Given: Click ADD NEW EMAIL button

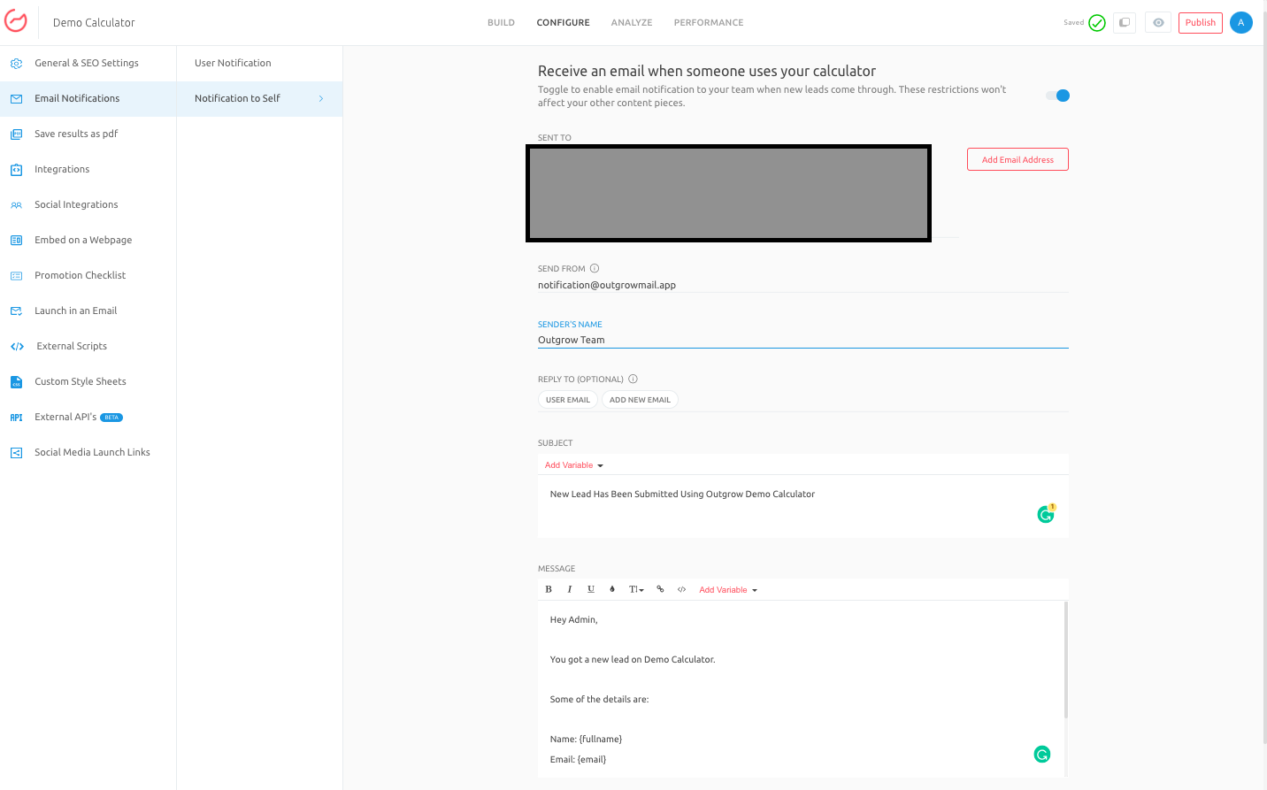Looking at the screenshot, I should tap(640, 400).
